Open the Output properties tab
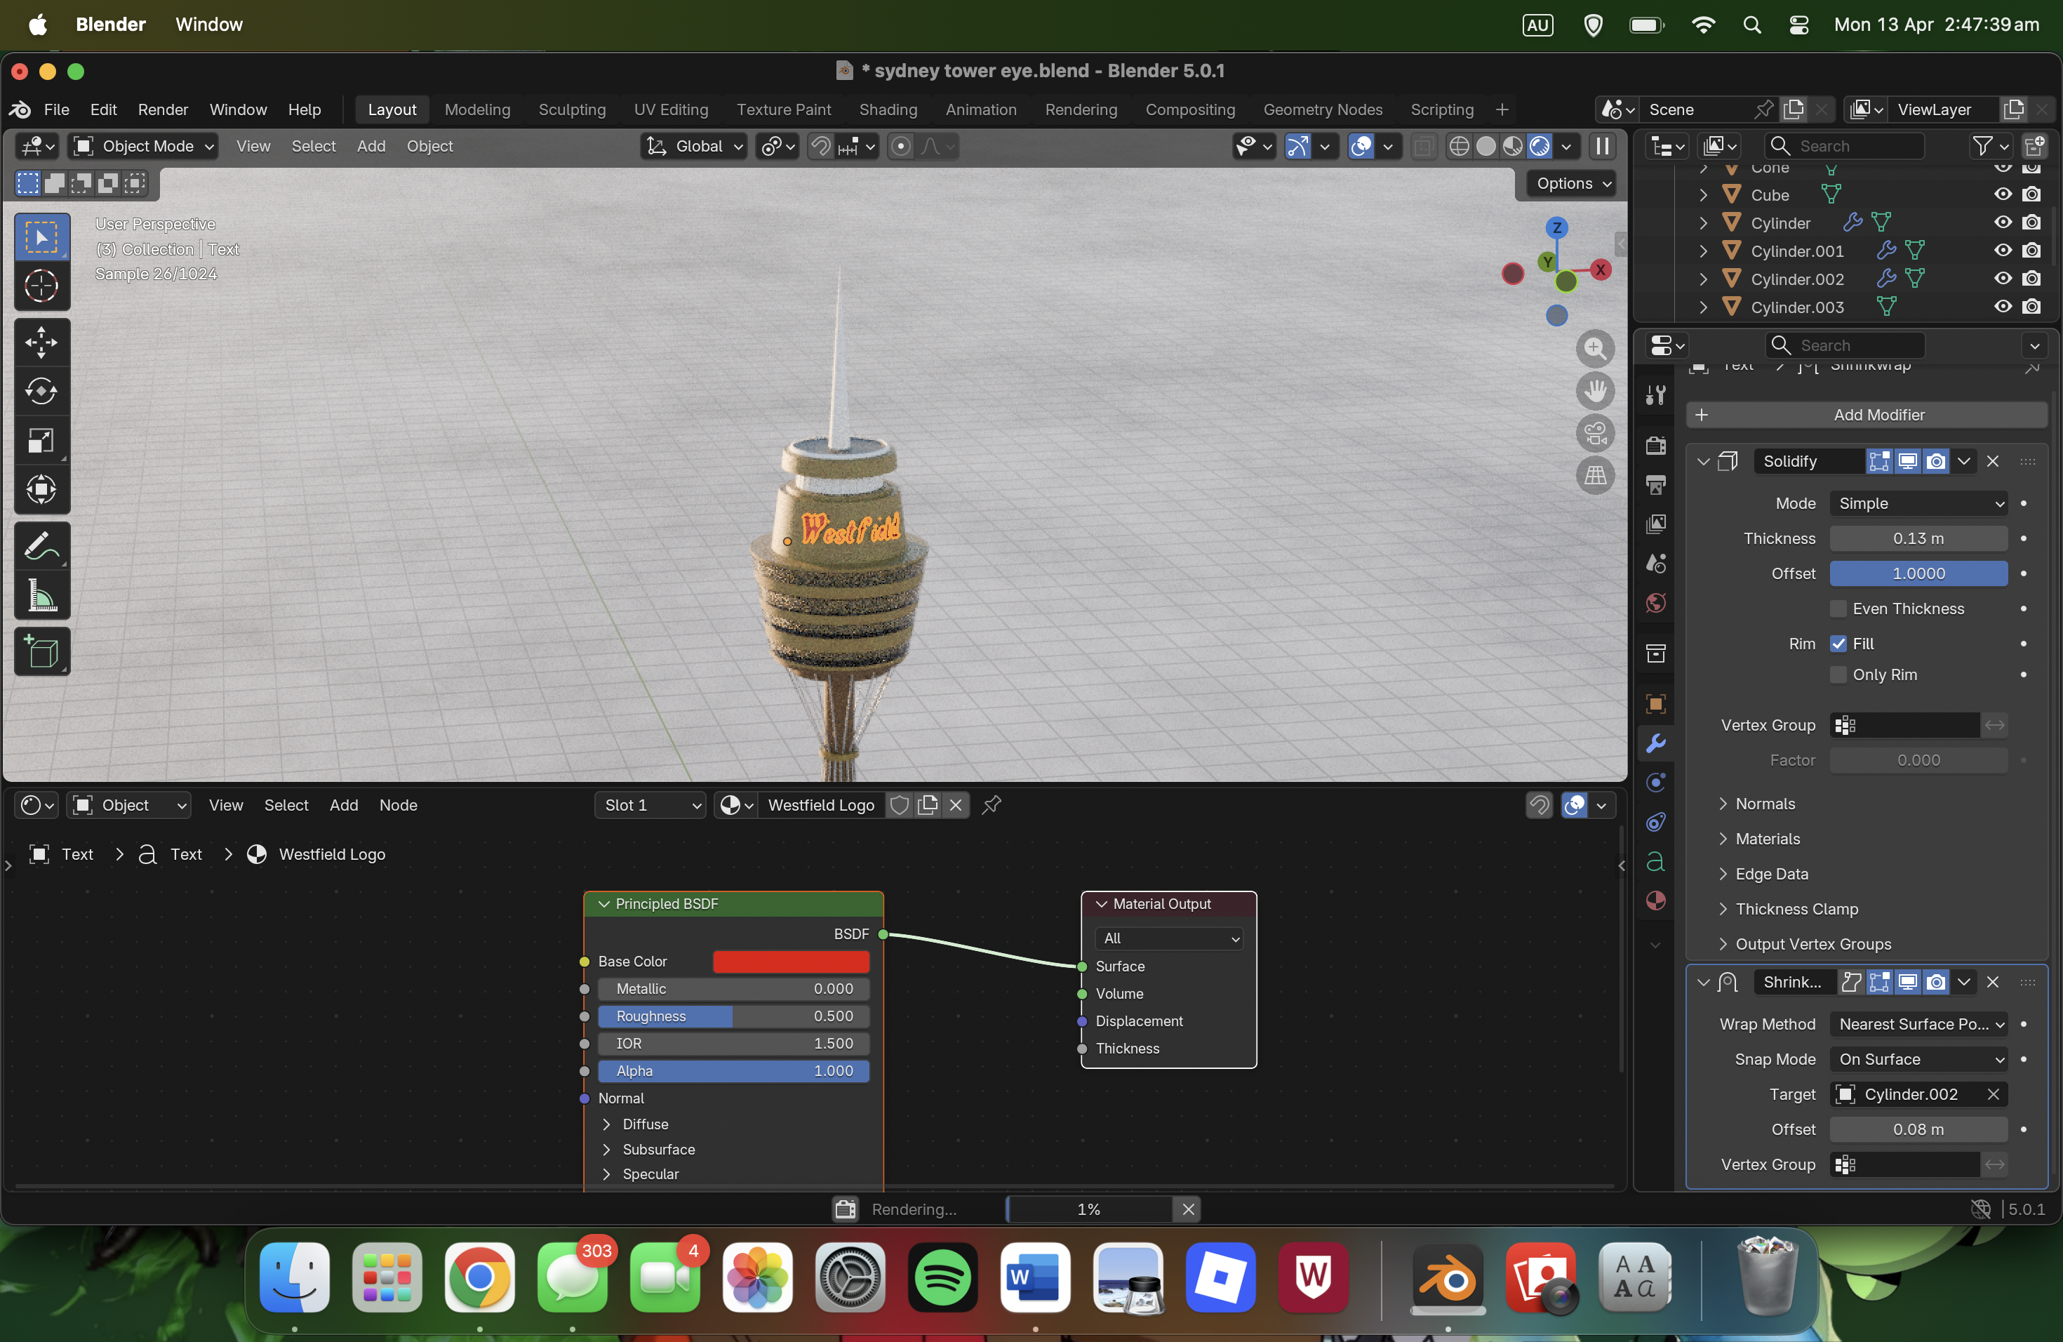Image resolution: width=2063 pixels, height=1342 pixels. click(1655, 484)
